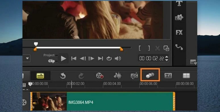Click the white preview scrubber handle
The image size is (220, 112).
pos(36,44)
